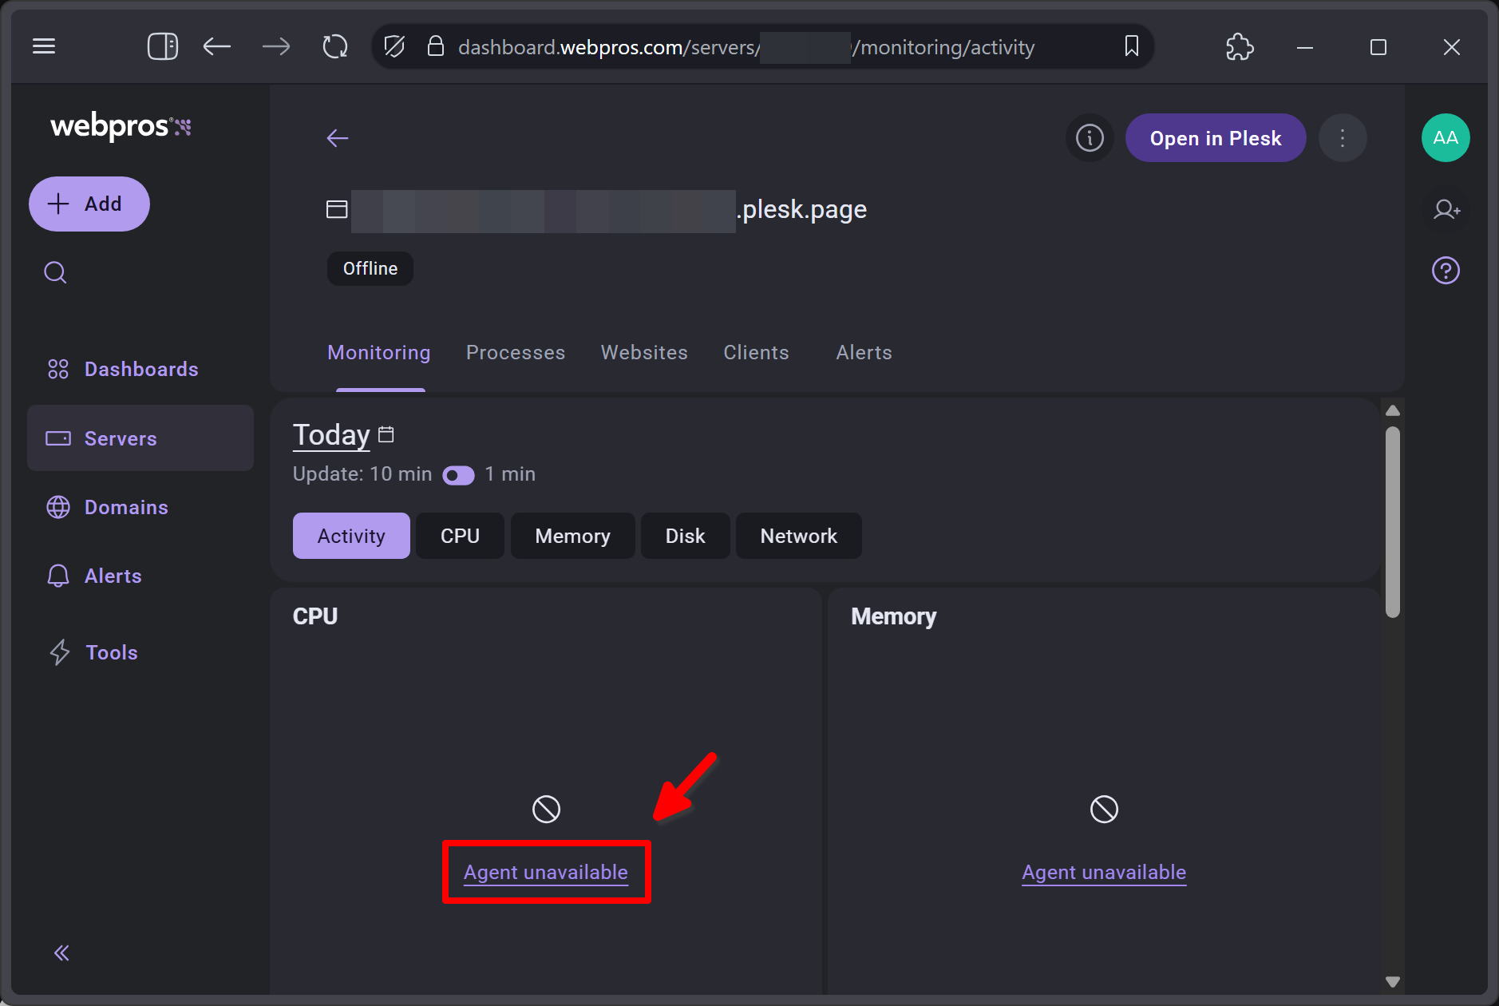
Task: Open the calendar icon next to Today
Action: [386, 434]
